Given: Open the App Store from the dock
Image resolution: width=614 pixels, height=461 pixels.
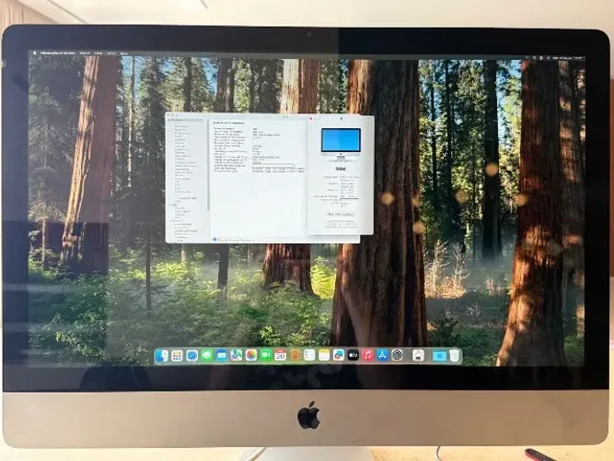Looking at the screenshot, I should click(x=382, y=356).
